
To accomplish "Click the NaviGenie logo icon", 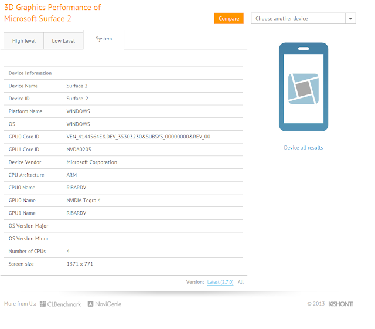I will tap(90, 304).
